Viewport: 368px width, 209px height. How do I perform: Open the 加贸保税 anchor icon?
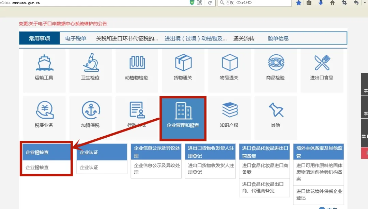coord(91,110)
